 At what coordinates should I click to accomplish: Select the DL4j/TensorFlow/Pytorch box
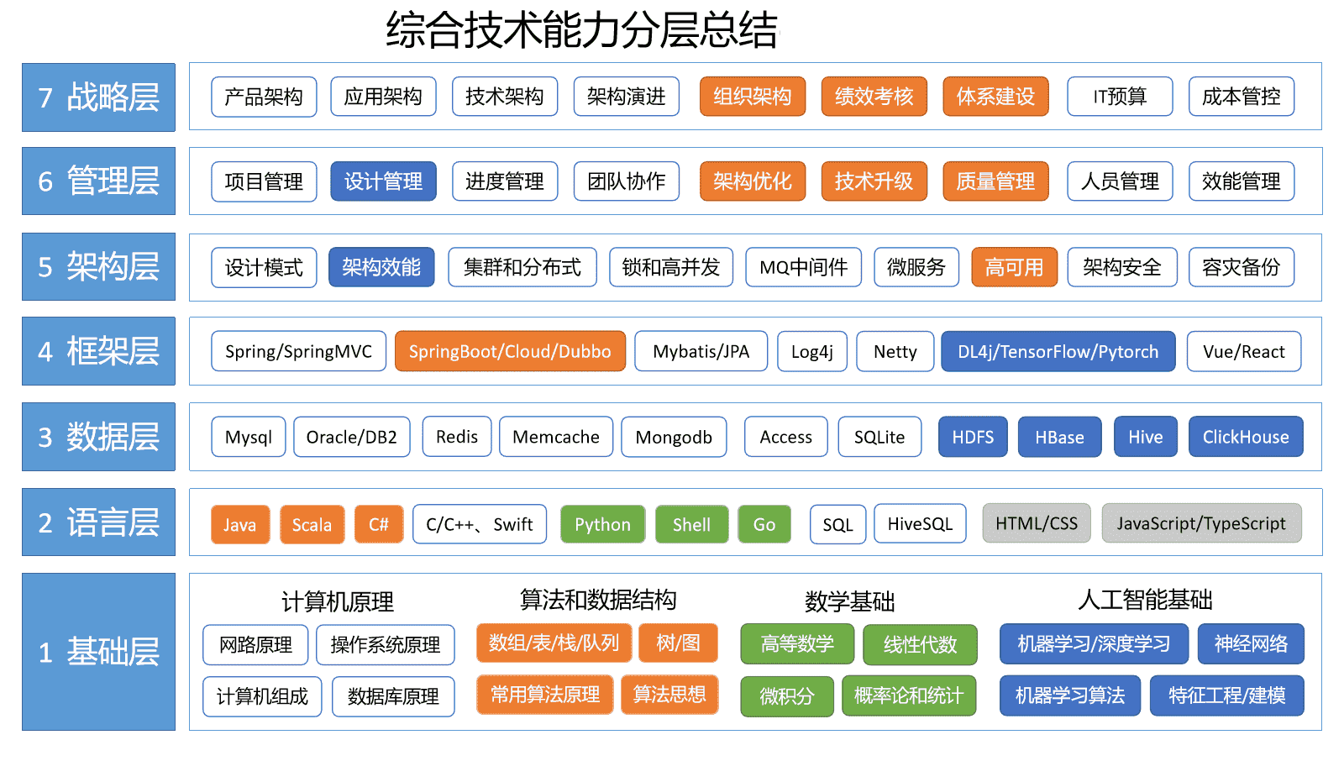click(1058, 351)
